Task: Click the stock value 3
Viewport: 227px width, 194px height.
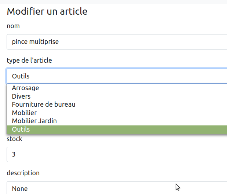Action: [x=14, y=154]
